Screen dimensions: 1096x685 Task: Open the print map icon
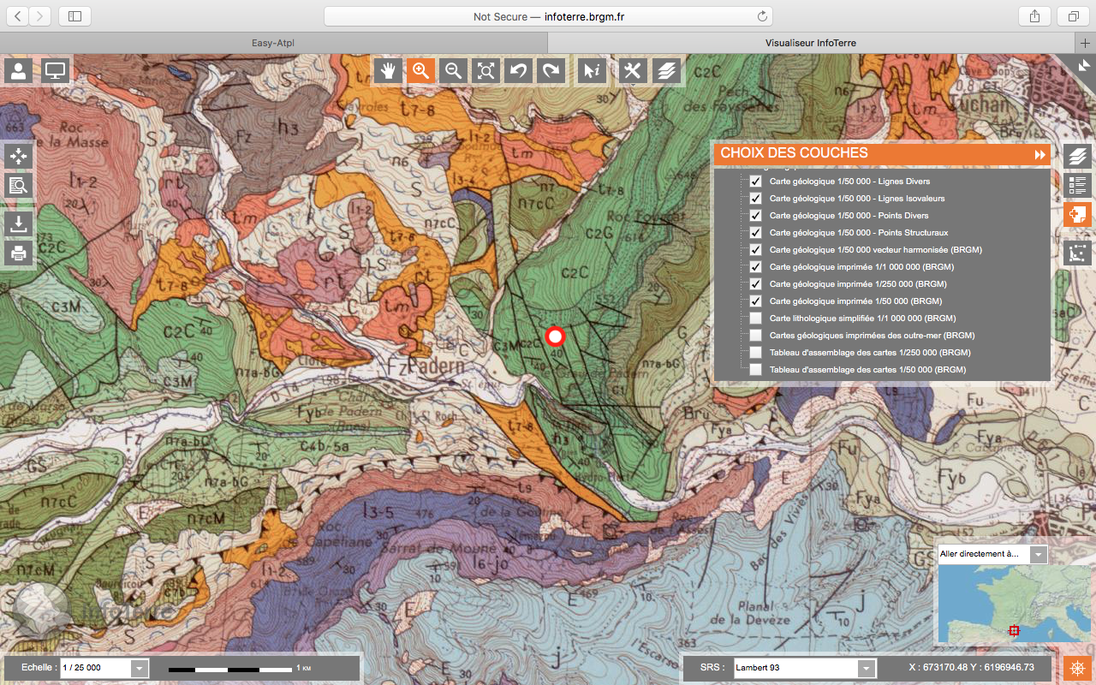[x=18, y=253]
